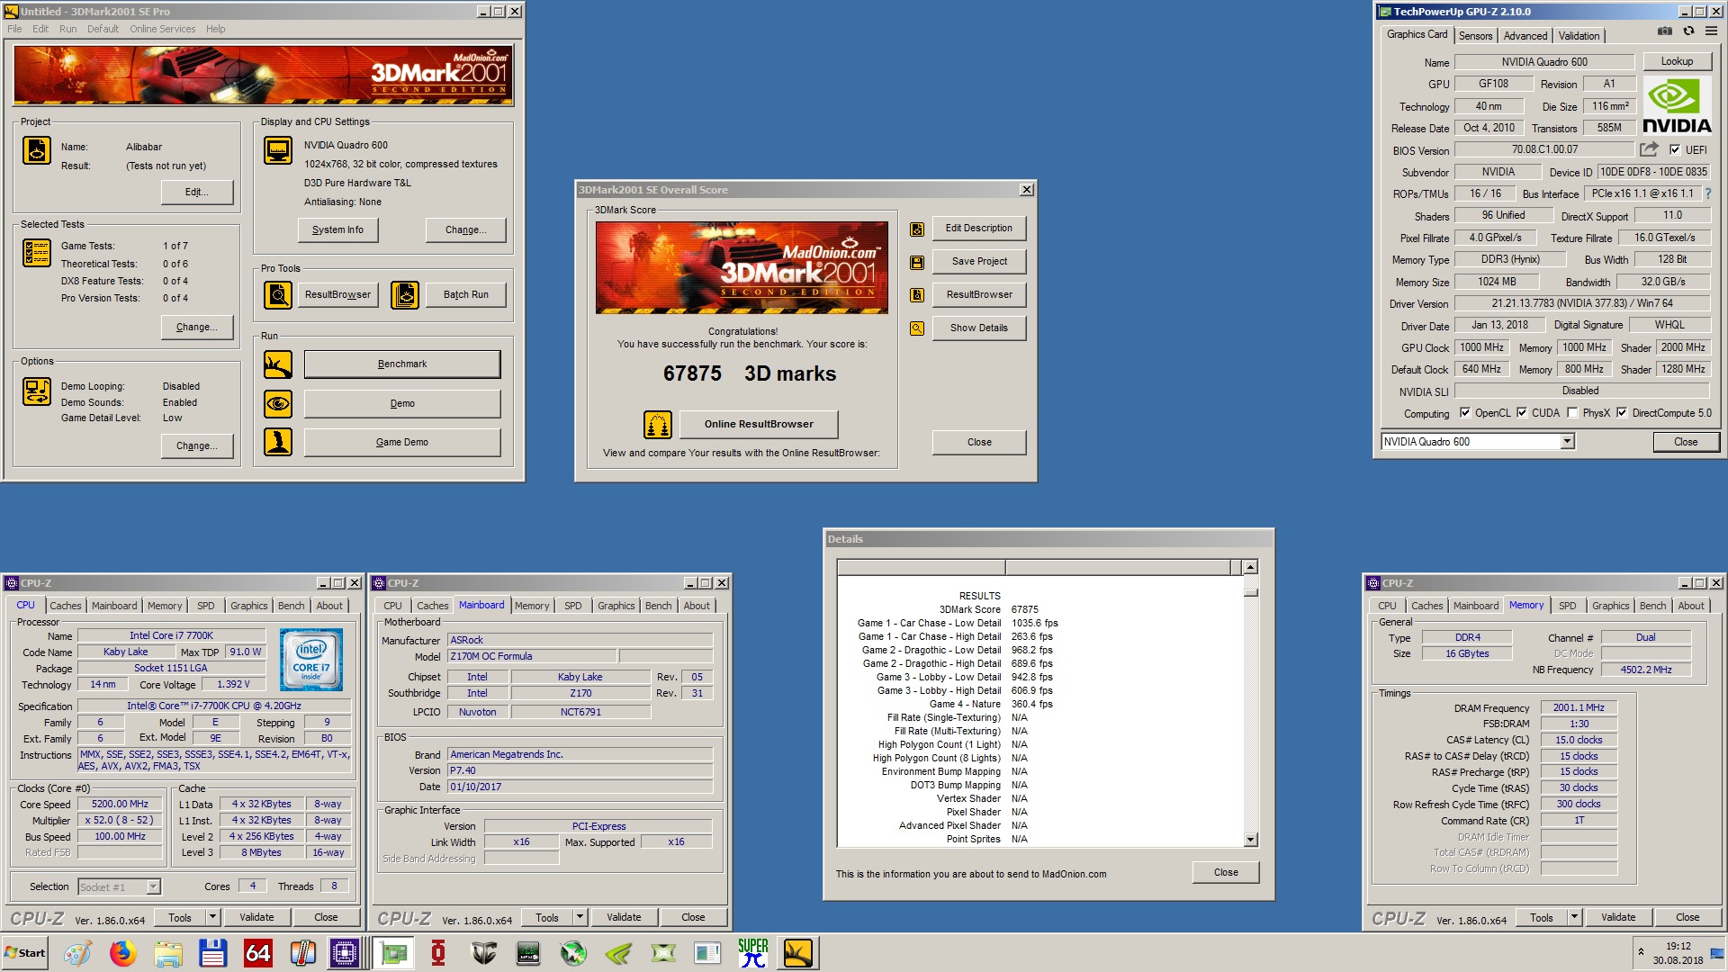Click the Online ResultBrowser icon in score dialog
1728x972 pixels.
click(x=658, y=424)
